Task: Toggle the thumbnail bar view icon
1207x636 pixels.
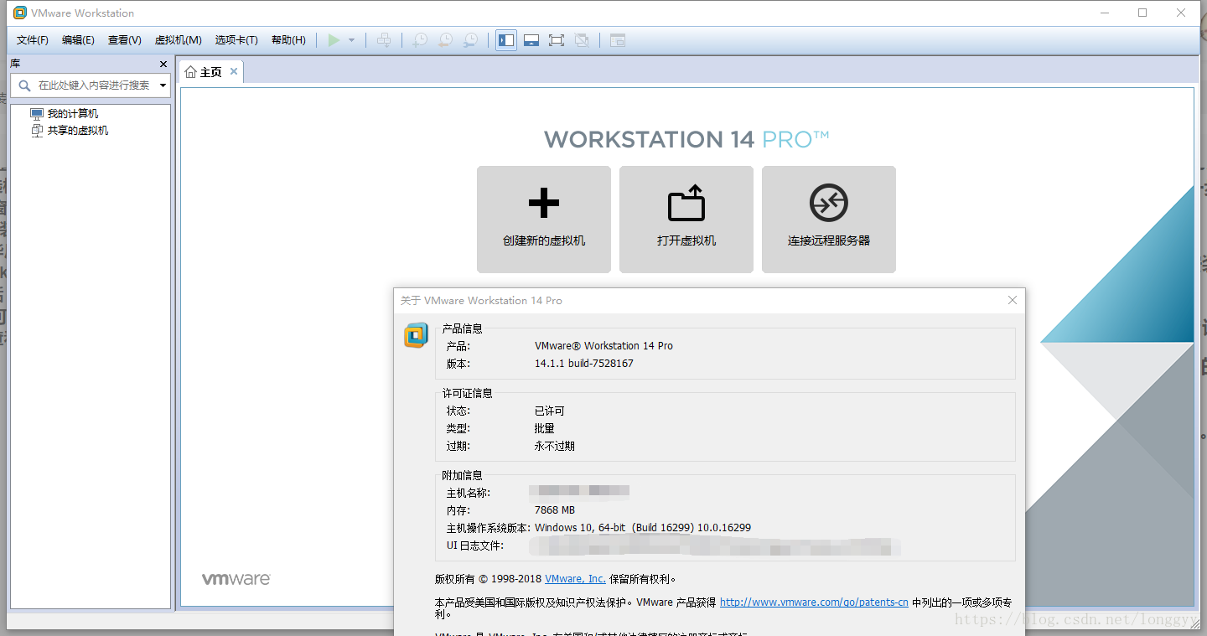Action: [531, 40]
